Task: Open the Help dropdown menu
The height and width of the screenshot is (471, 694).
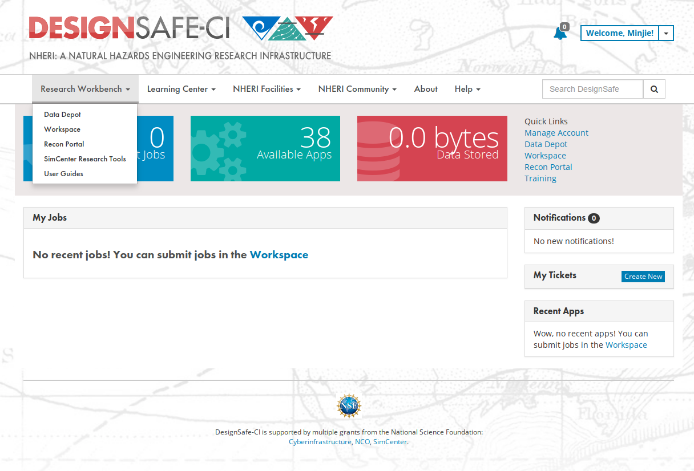Action: pyautogui.click(x=467, y=89)
